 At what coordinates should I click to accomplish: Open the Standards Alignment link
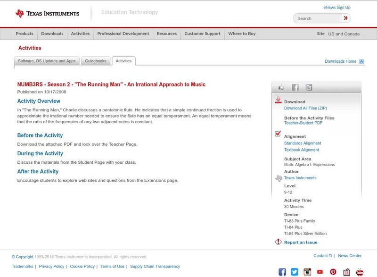coord(303,143)
